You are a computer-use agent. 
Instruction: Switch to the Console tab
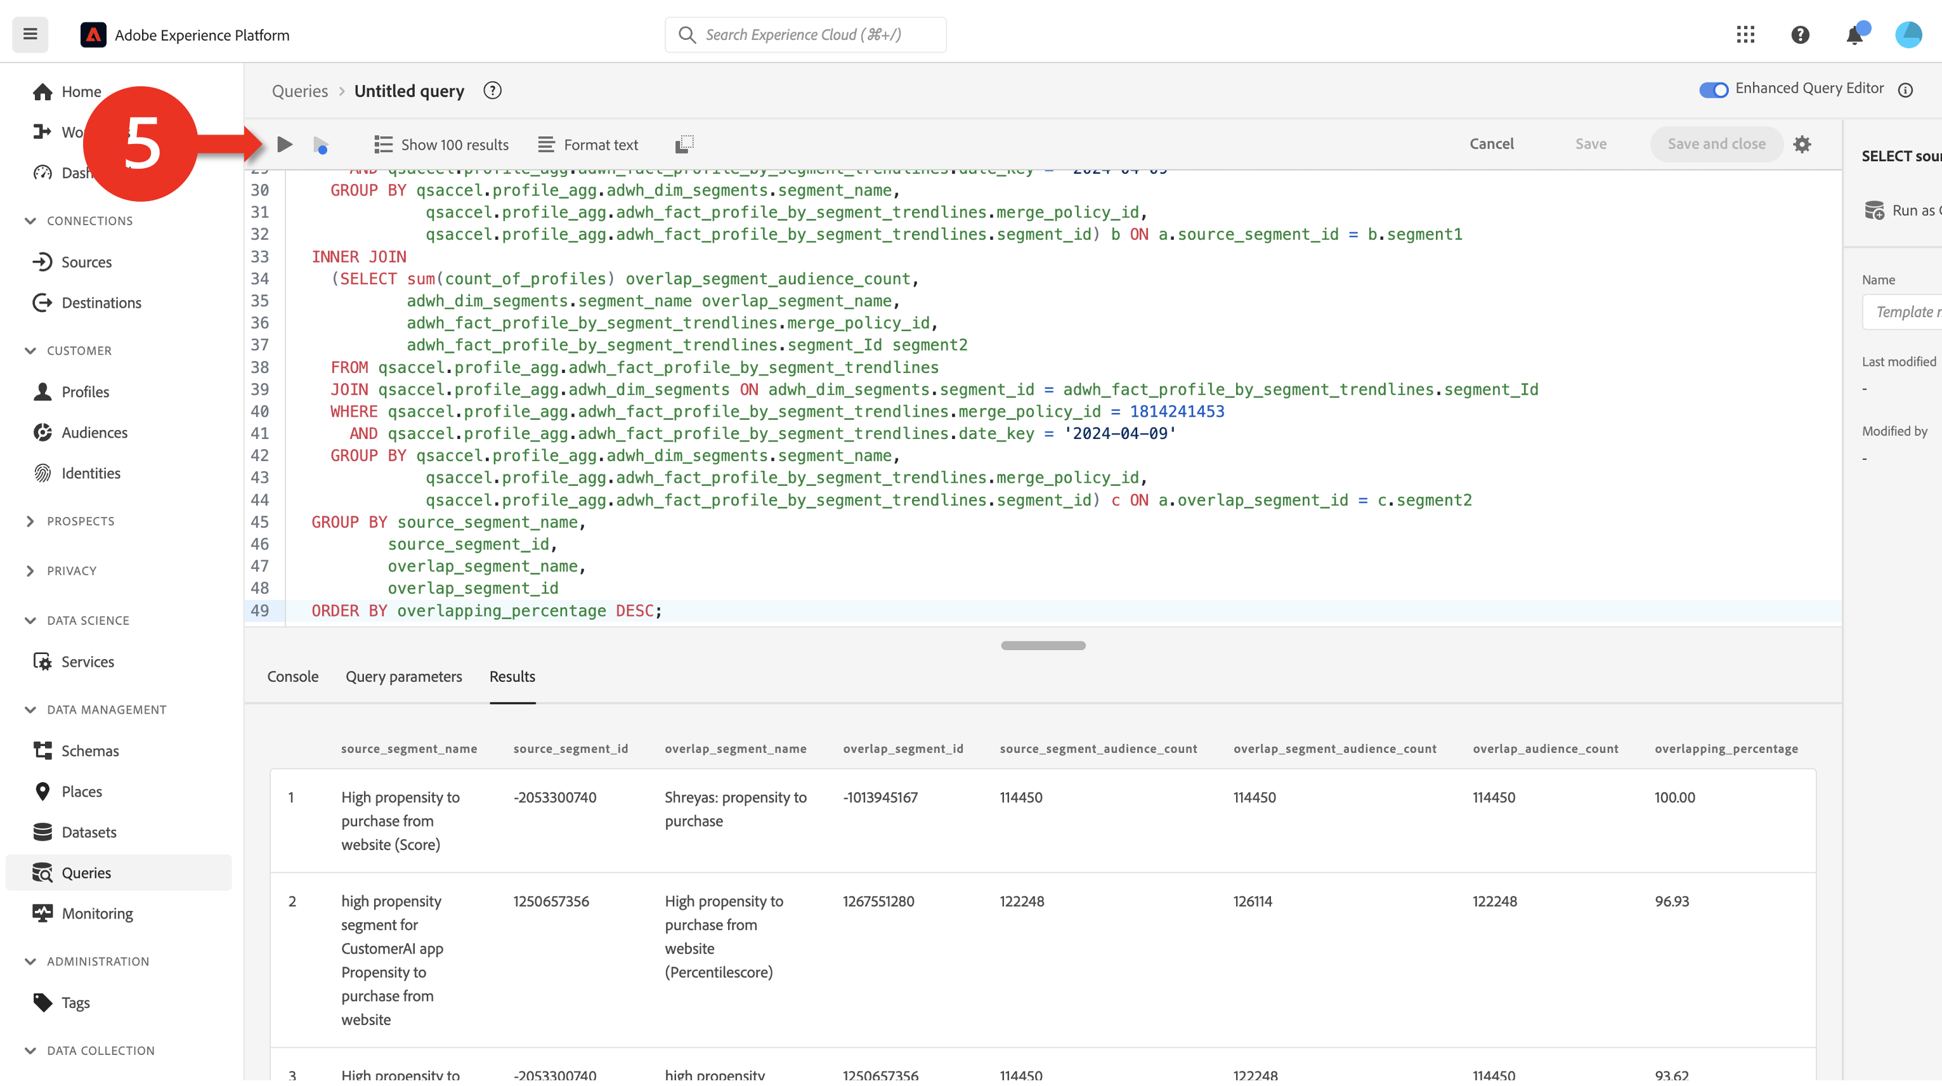(x=293, y=676)
